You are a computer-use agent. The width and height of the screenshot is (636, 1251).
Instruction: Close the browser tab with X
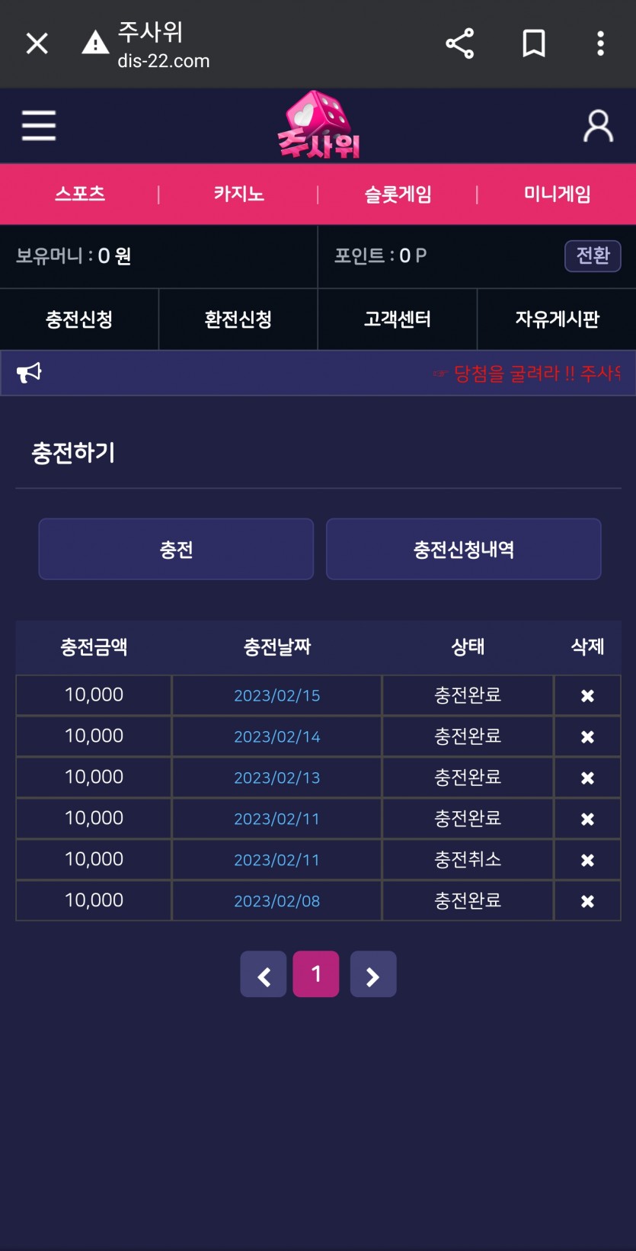pyautogui.click(x=37, y=43)
